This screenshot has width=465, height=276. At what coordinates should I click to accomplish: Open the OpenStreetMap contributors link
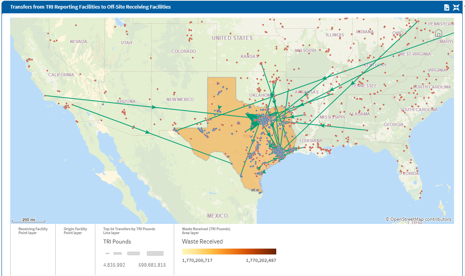(x=419, y=219)
